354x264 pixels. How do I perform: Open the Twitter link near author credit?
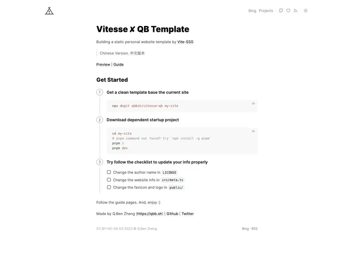(188, 213)
